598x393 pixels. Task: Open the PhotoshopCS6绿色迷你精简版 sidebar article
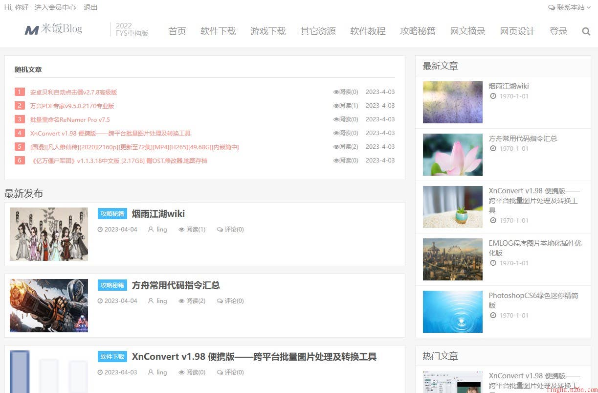click(x=533, y=300)
